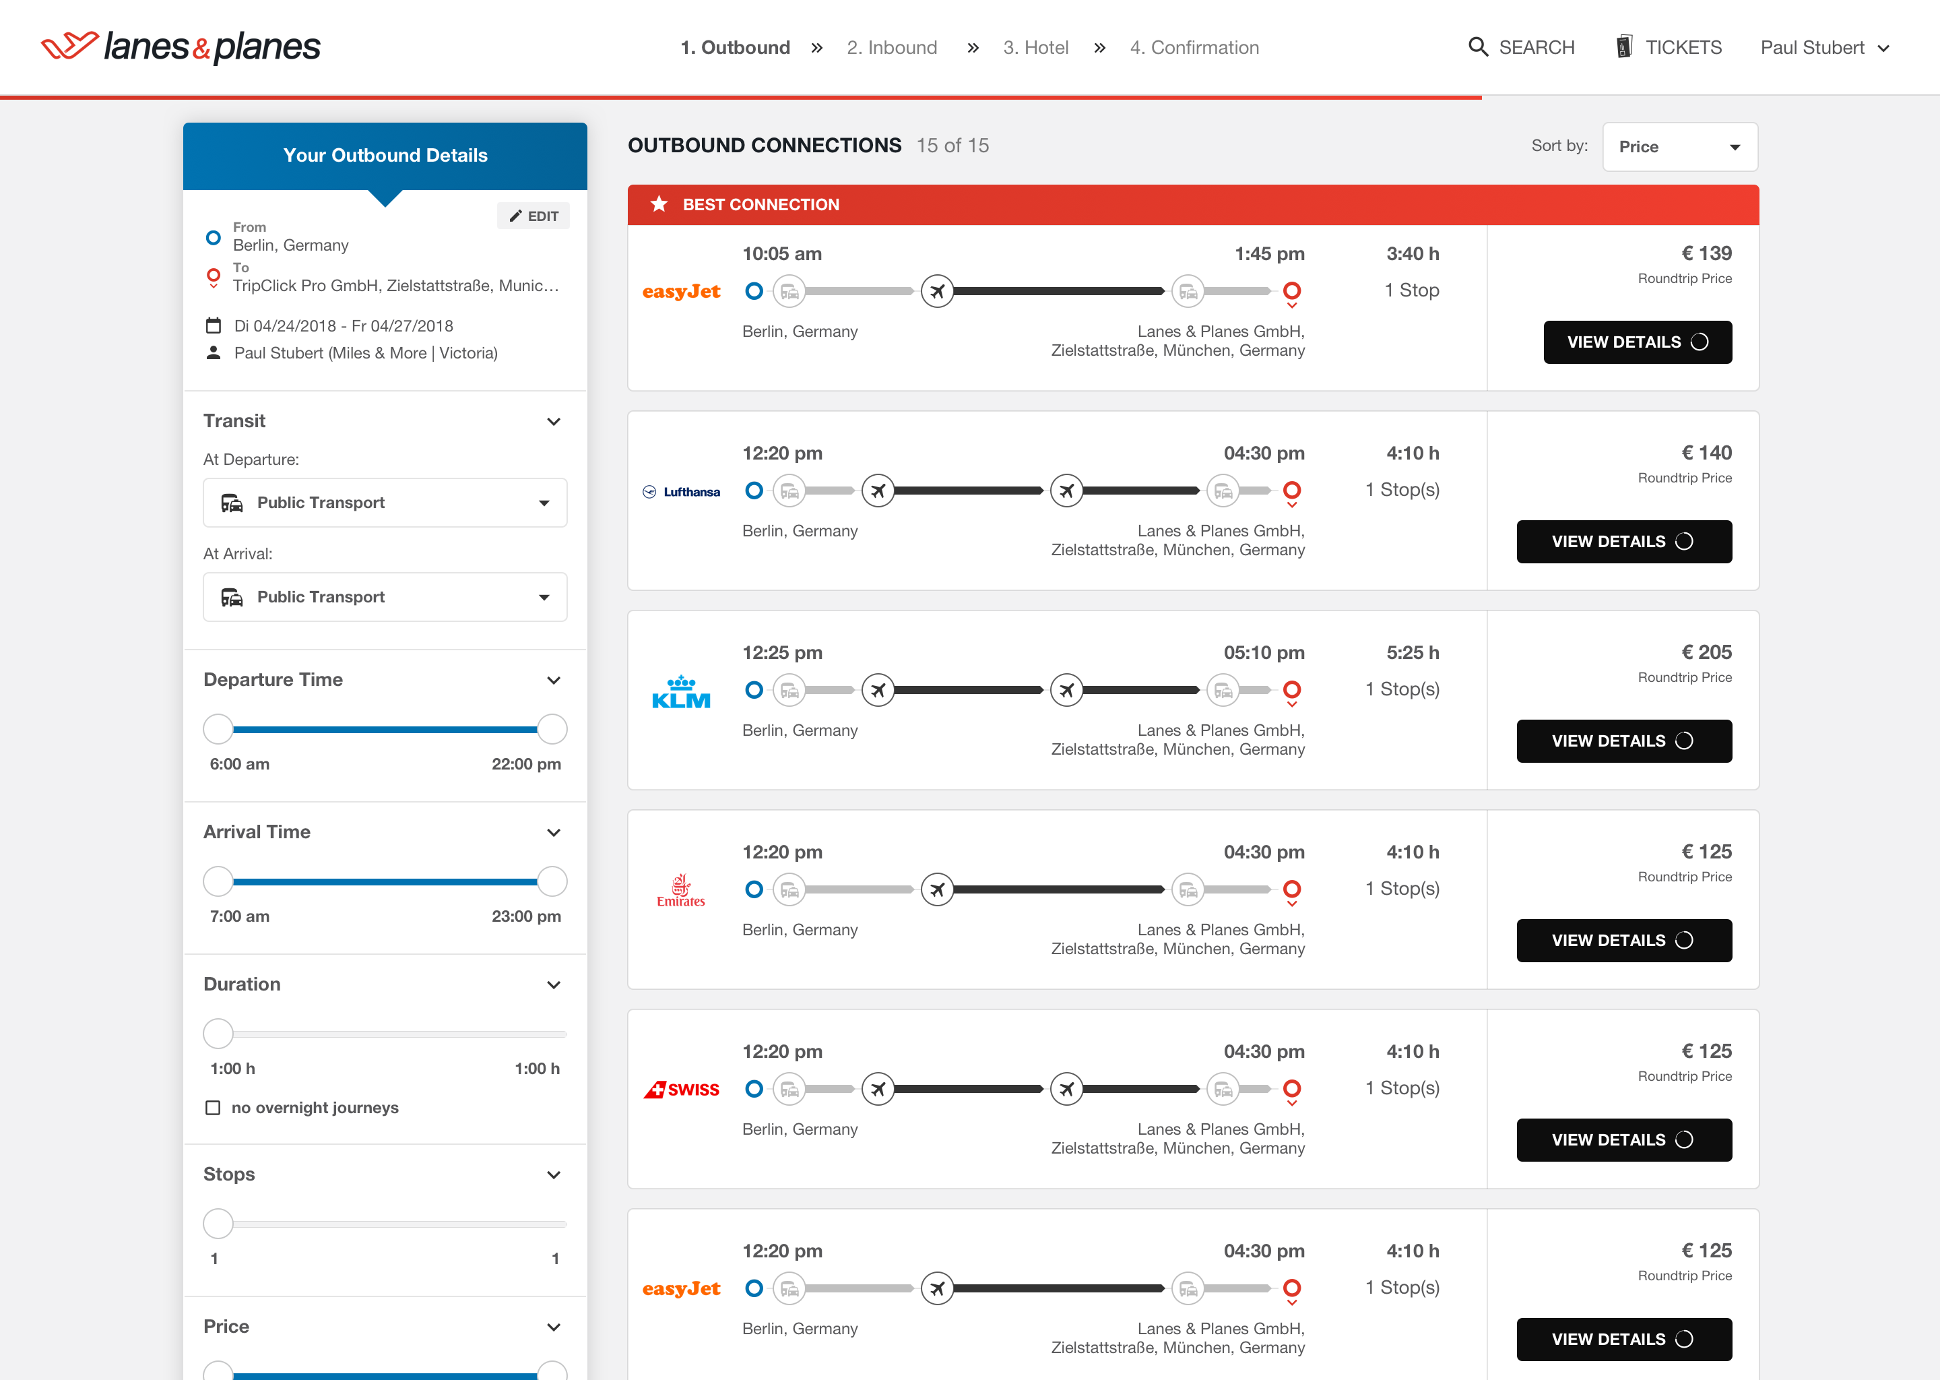Go to the 3. Hotel step
This screenshot has height=1380, width=1940.
pos(1035,48)
